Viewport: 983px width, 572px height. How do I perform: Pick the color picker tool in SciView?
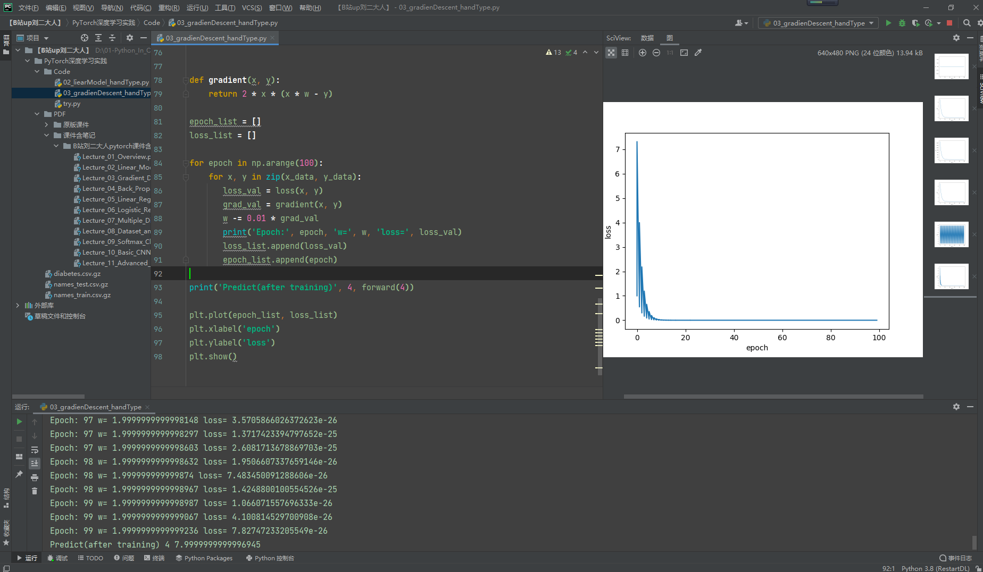point(698,53)
